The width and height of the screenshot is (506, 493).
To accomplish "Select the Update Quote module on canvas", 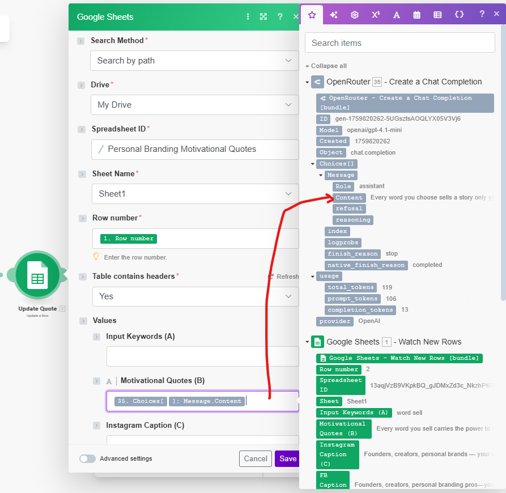I will click(x=38, y=275).
